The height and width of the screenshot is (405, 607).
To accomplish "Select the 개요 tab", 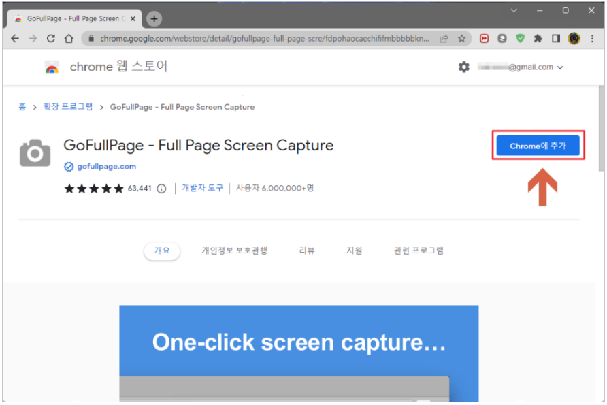I will tap(162, 250).
